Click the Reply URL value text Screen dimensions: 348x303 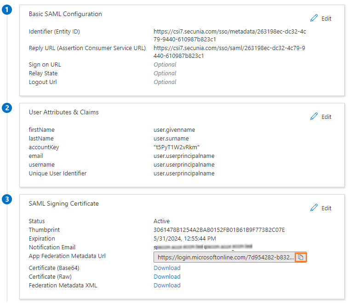[x=229, y=52]
